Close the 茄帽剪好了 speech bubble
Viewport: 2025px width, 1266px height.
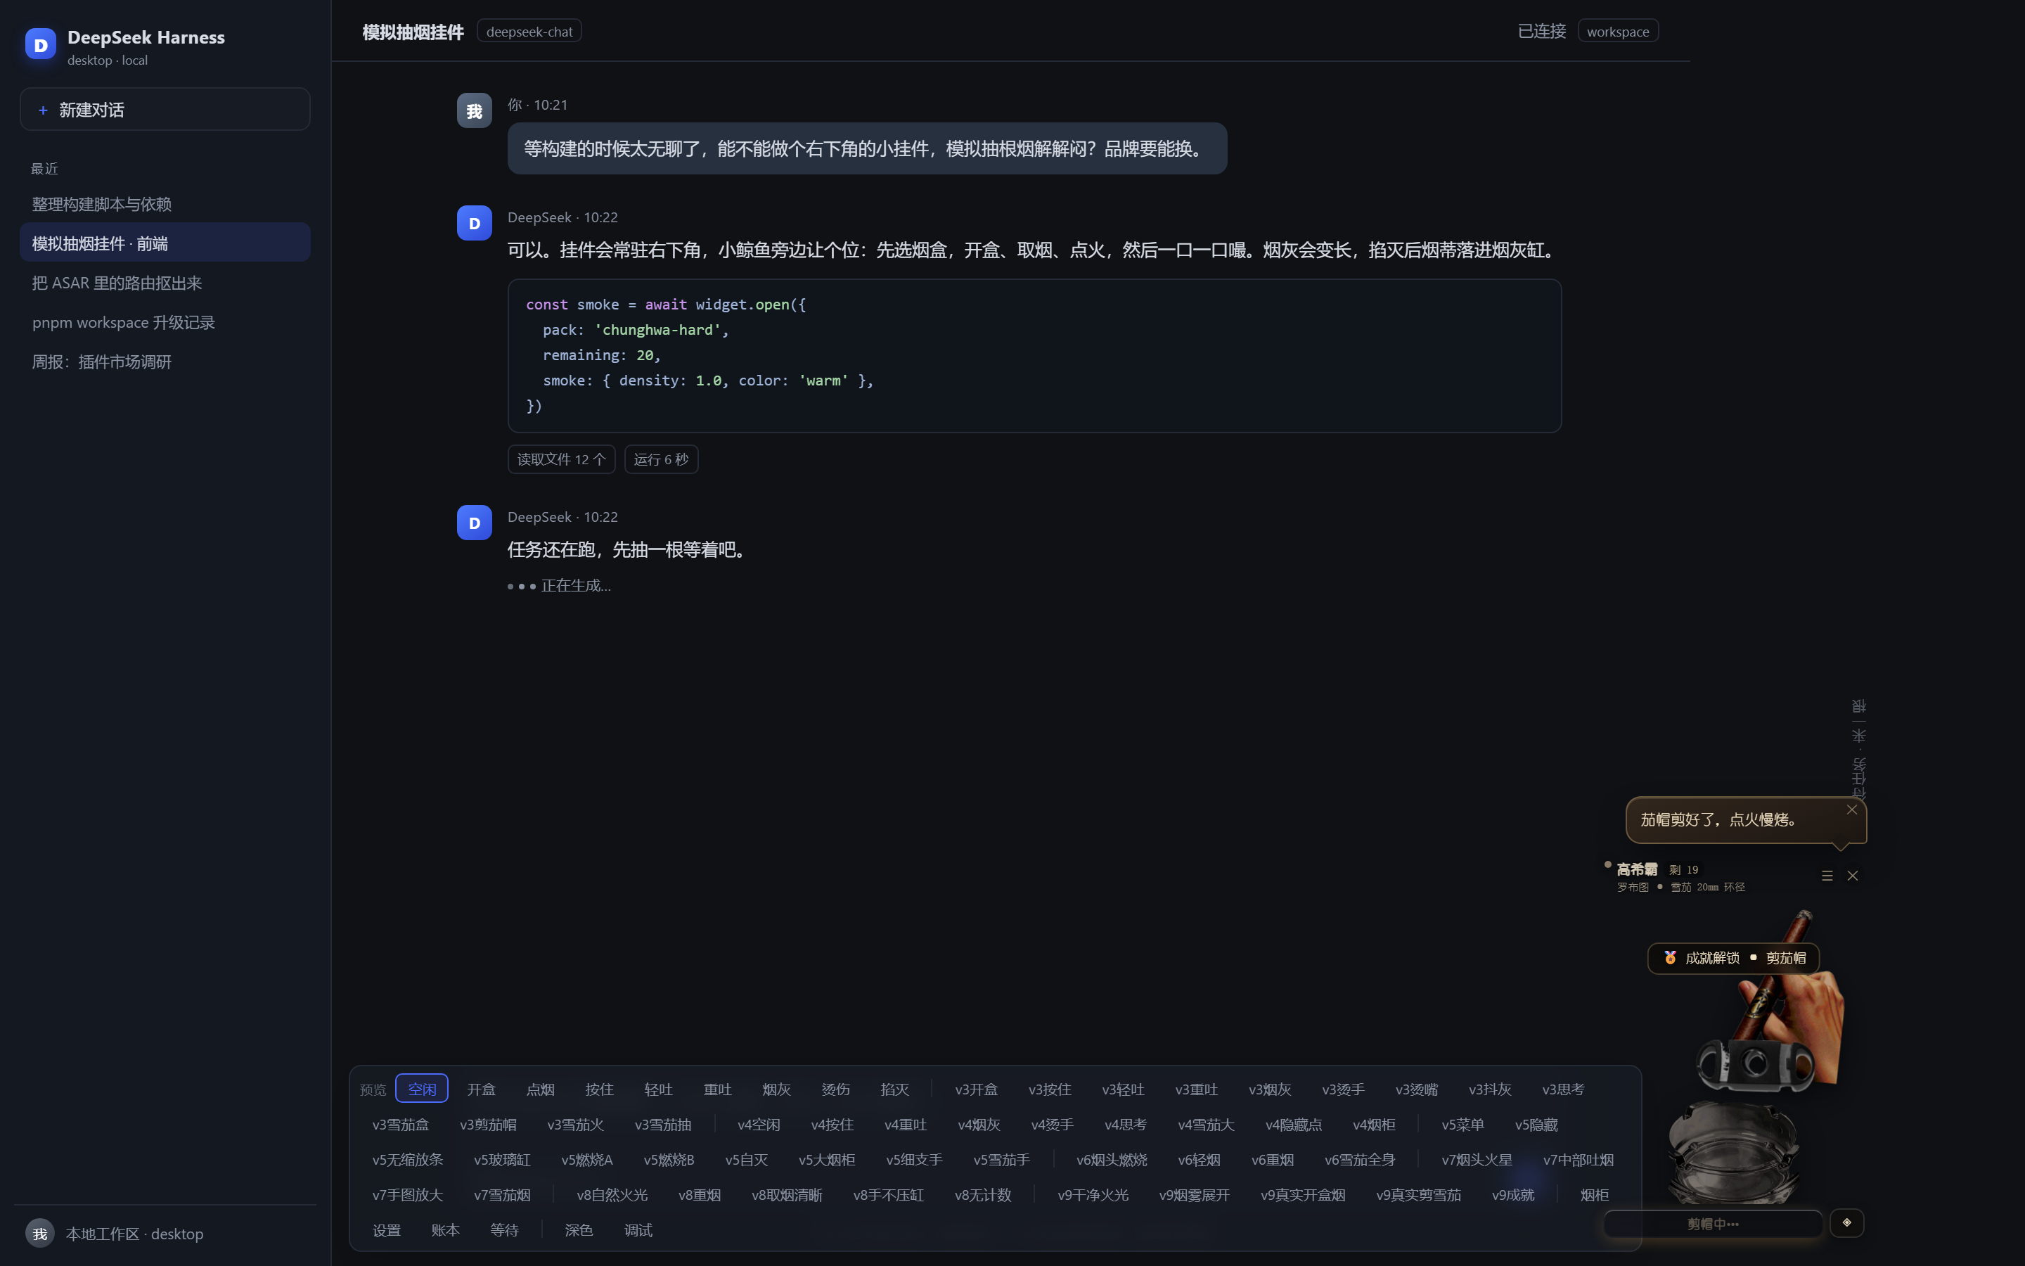coord(1851,810)
